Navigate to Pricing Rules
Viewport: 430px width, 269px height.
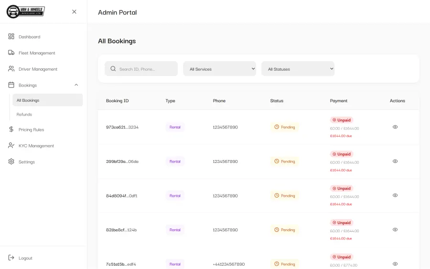pyautogui.click(x=31, y=129)
